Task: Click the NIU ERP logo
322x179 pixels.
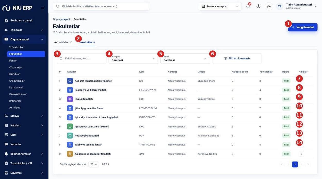Action: pyautogui.click(x=17, y=8)
